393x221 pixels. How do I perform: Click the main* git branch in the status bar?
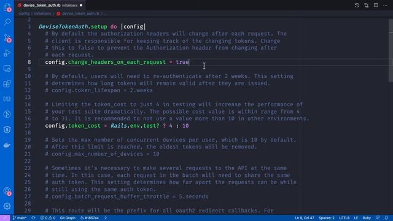20,218
